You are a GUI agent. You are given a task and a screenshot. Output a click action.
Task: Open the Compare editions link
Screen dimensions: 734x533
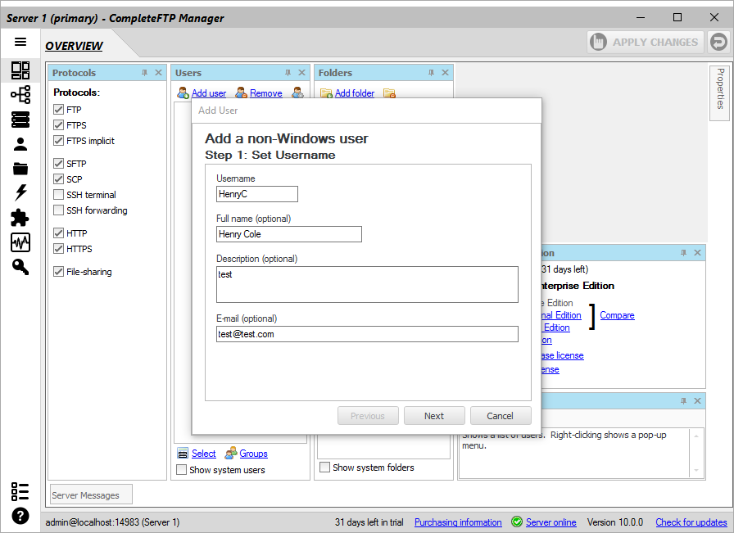click(617, 315)
